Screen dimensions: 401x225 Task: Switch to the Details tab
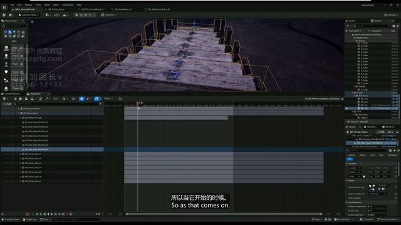coord(351,127)
